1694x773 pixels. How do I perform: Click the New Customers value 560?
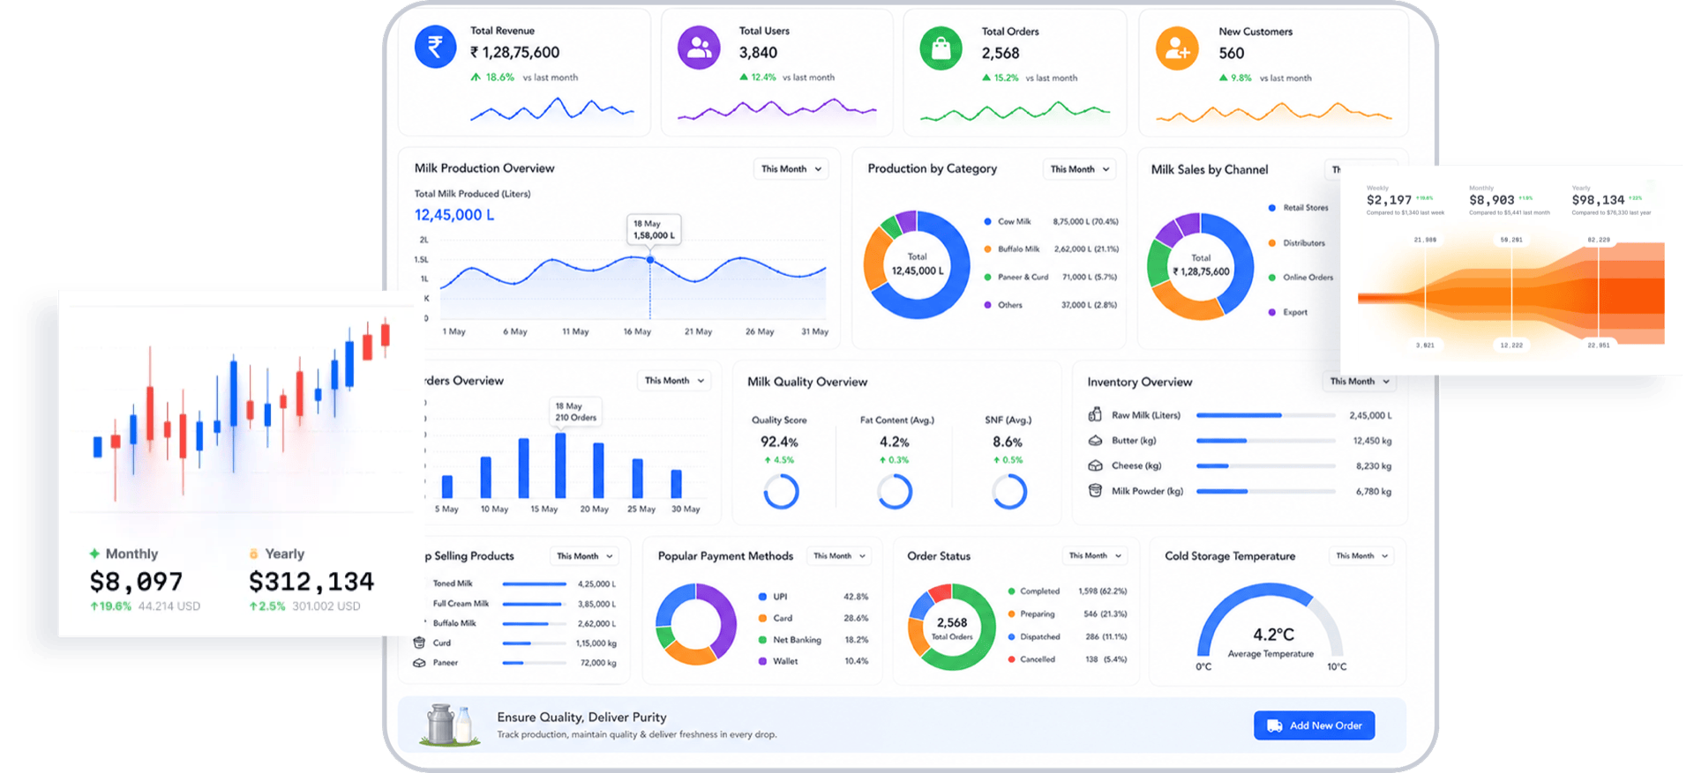coord(1232,54)
